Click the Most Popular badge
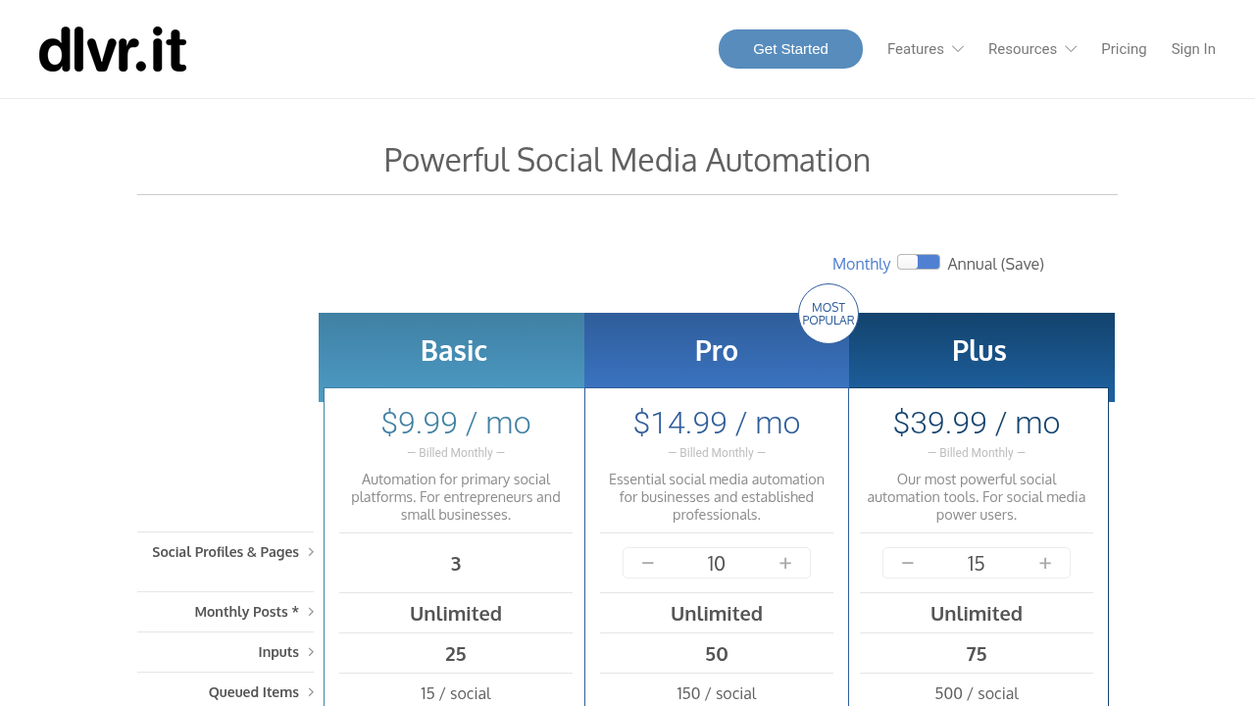Image resolution: width=1255 pixels, height=706 pixels. [828, 314]
